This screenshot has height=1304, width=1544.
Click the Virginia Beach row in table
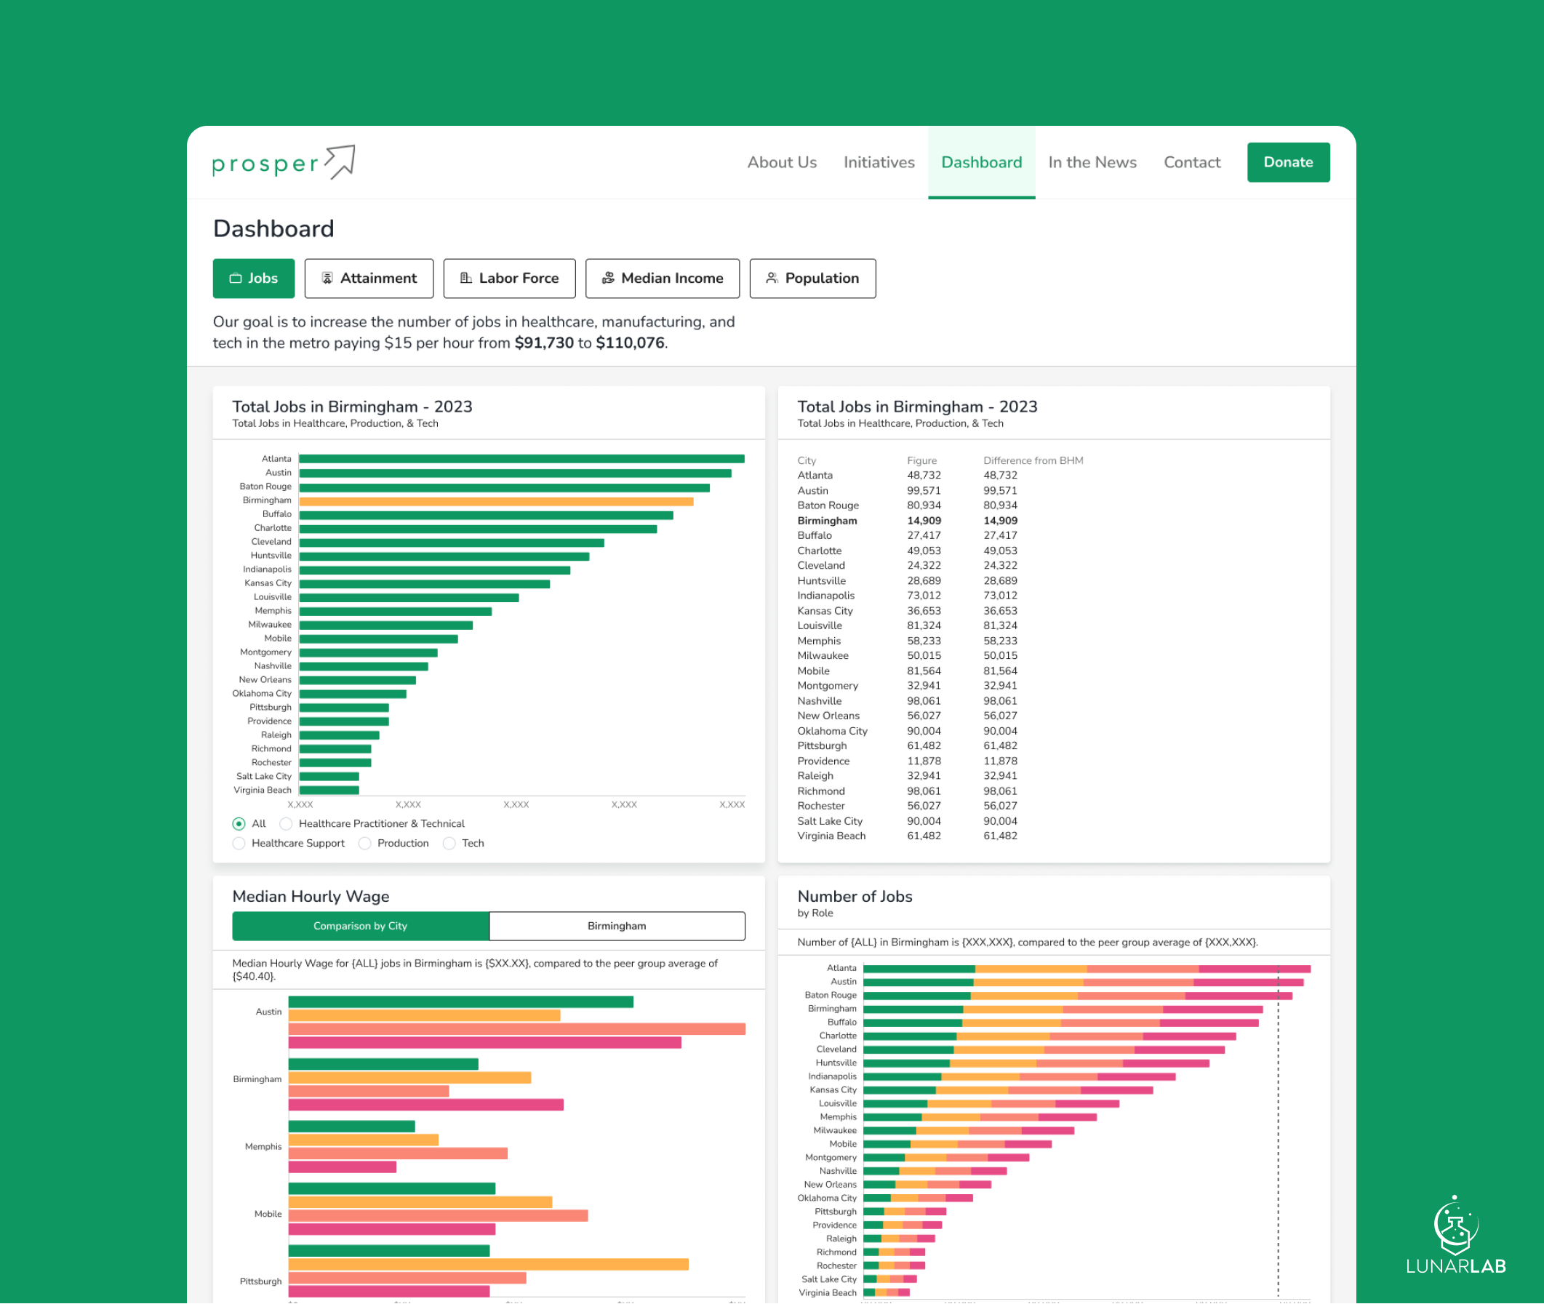908,836
